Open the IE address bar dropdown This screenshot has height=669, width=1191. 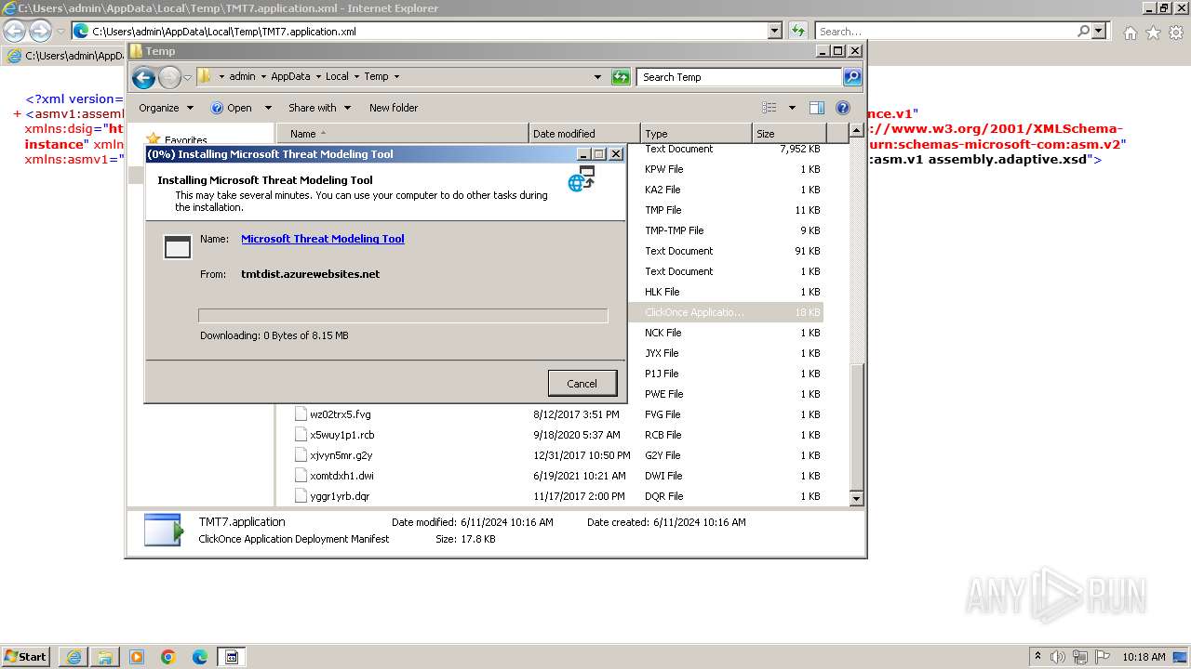[x=774, y=31]
